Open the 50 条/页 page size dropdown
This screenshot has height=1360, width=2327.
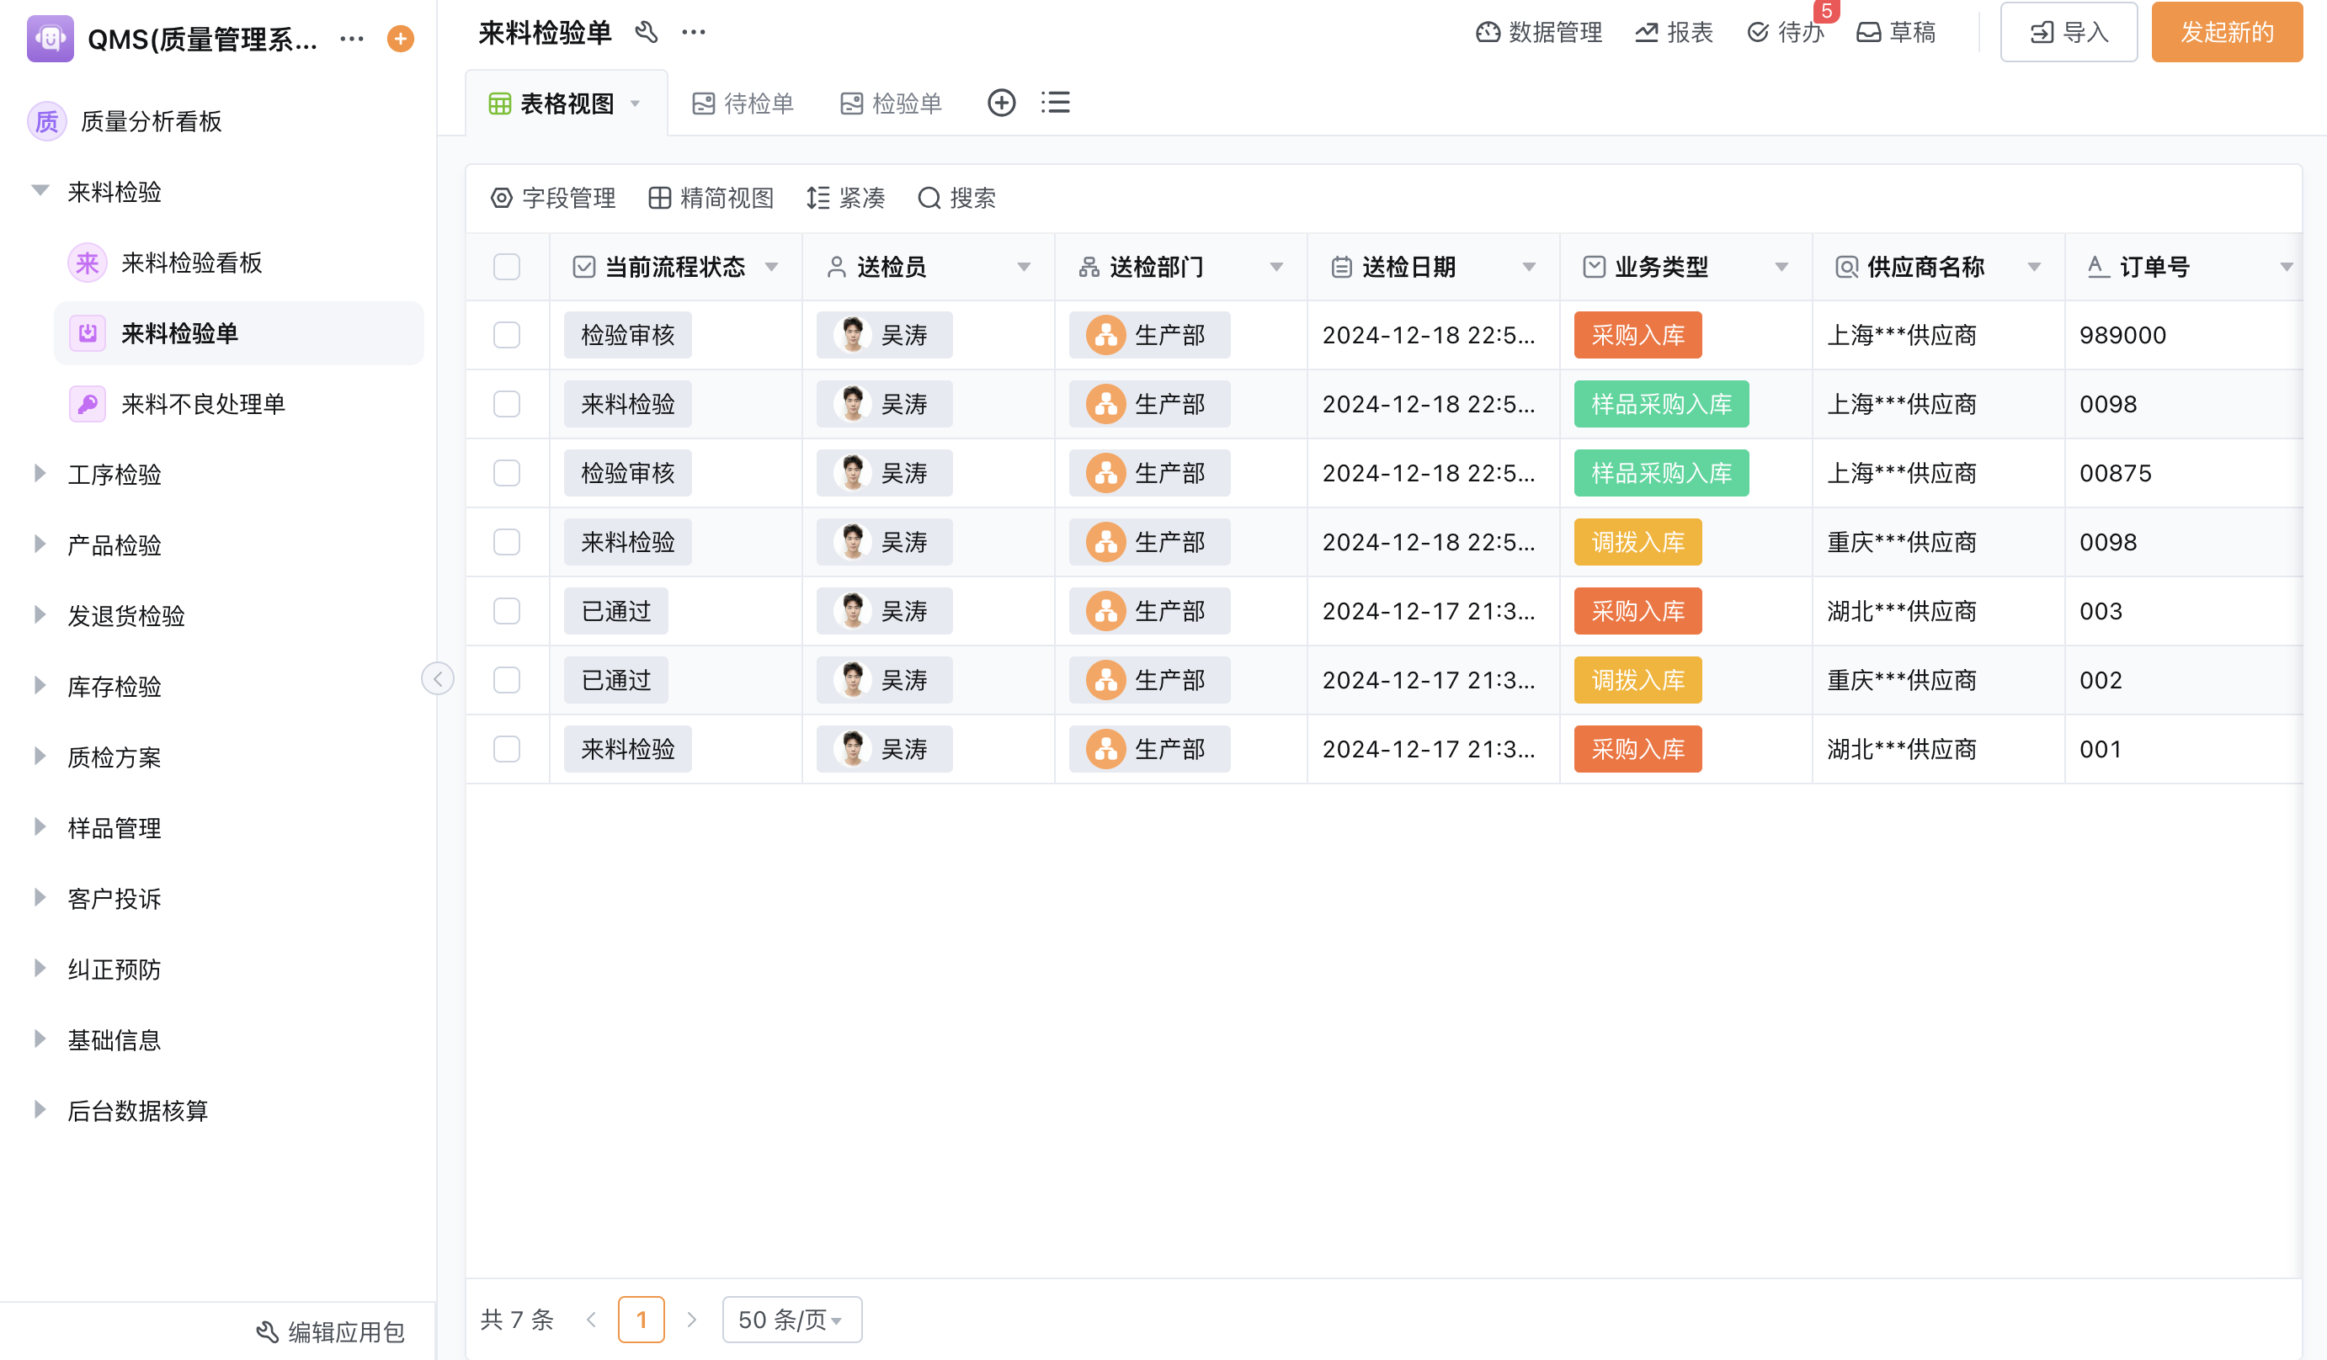pyautogui.click(x=791, y=1320)
